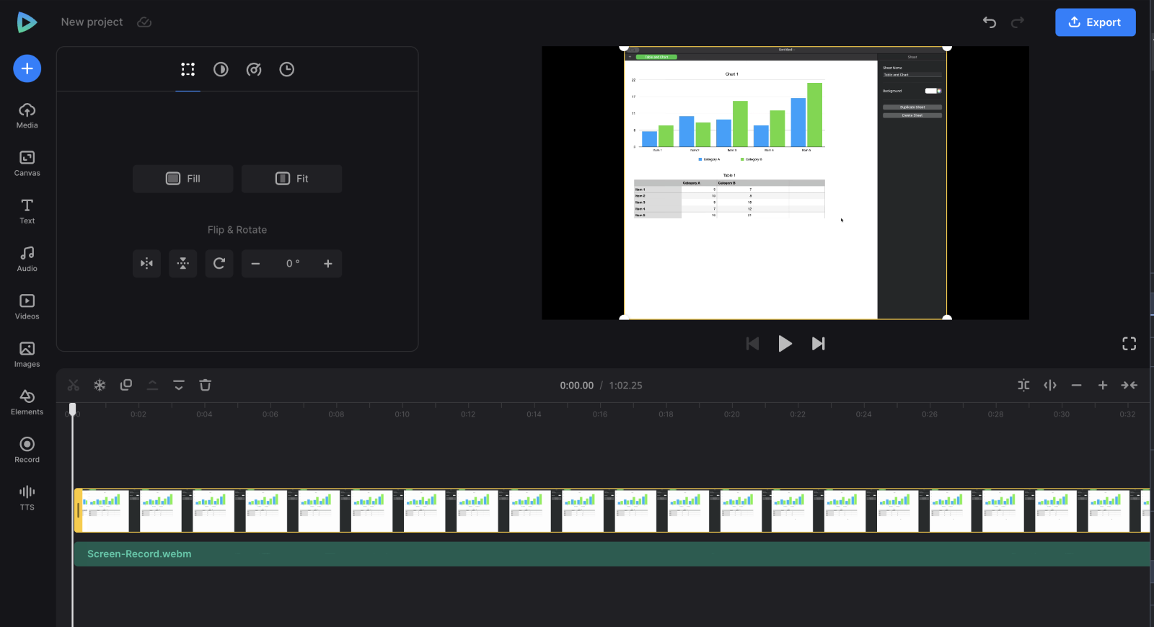Screen dimensions: 1154x627
Task: Click the 0:10 mark on timeline ruler
Action: click(x=402, y=414)
